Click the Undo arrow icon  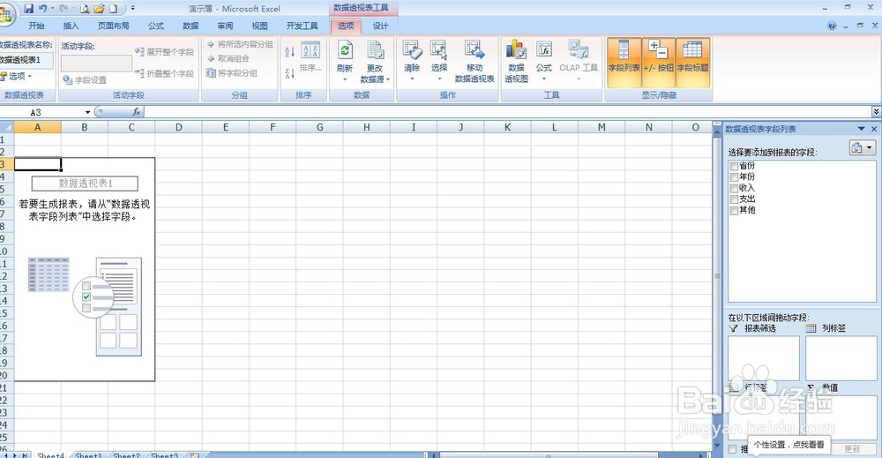coord(42,9)
